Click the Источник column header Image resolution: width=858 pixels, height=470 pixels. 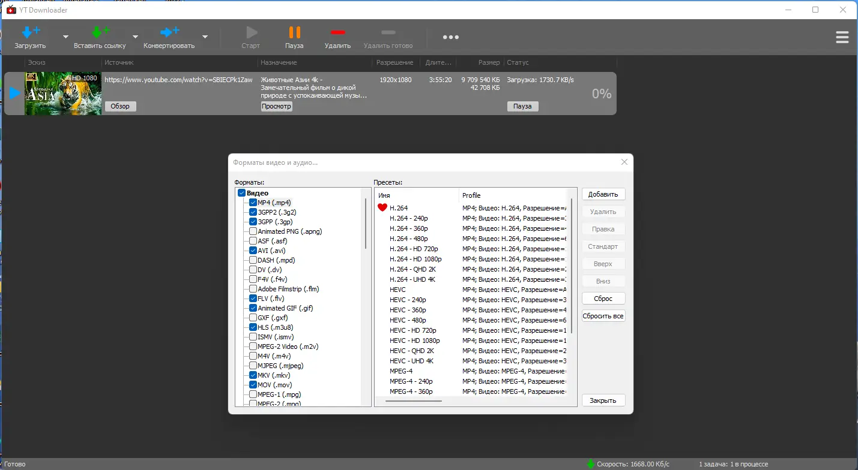(x=180, y=62)
